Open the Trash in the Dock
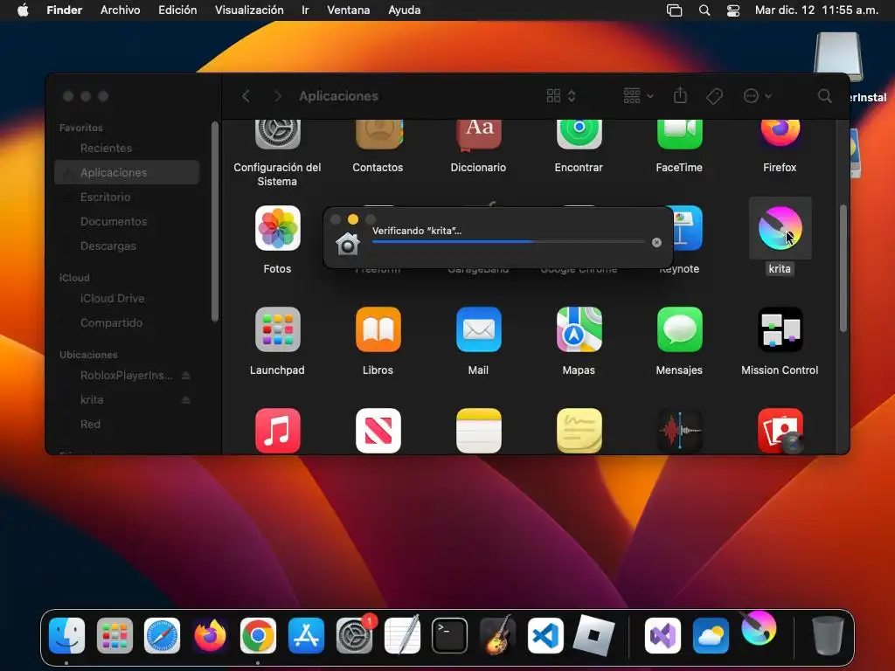The height and width of the screenshot is (671, 895). [x=828, y=635]
